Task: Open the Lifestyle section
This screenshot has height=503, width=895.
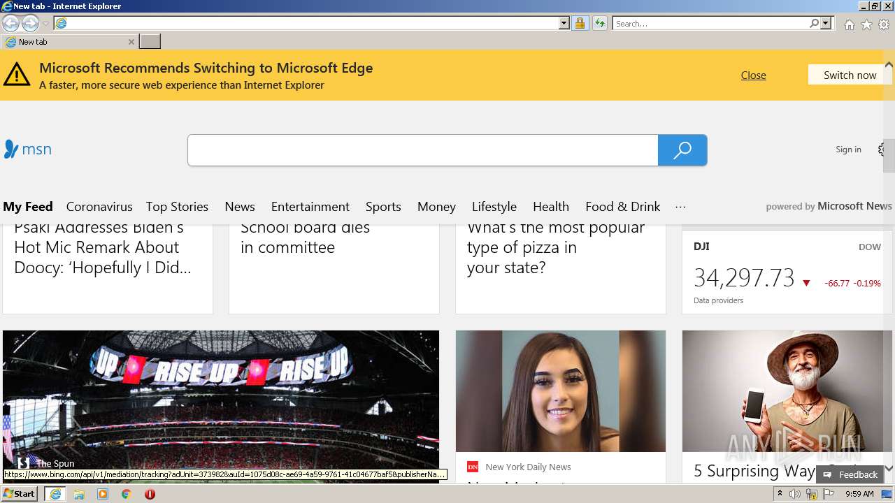Action: [494, 207]
